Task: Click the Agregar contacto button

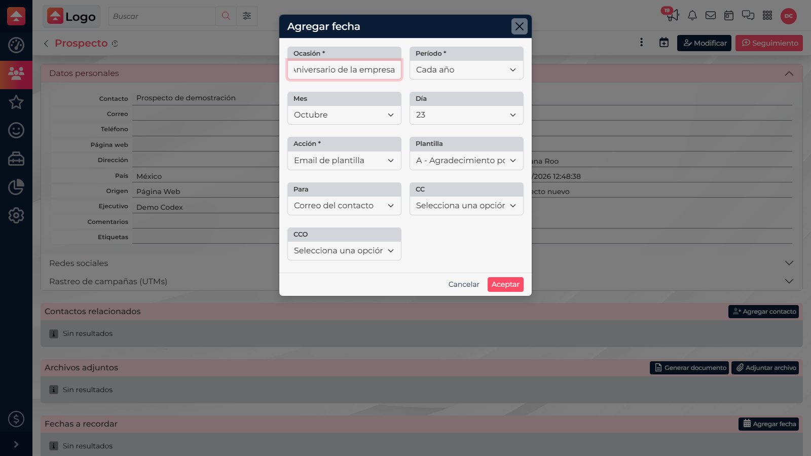Action: 764,312
